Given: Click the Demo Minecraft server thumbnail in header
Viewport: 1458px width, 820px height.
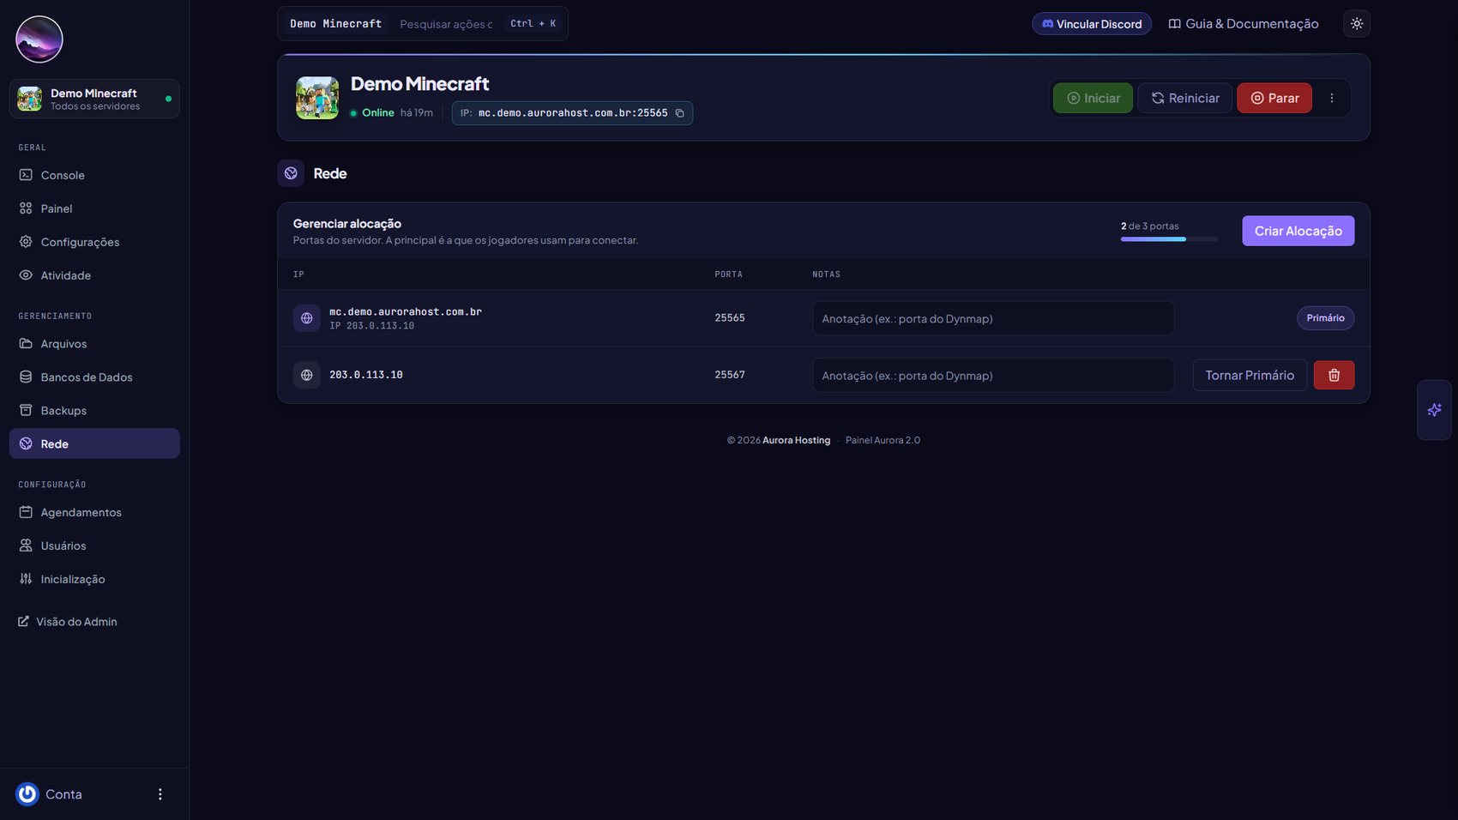Looking at the screenshot, I should [317, 98].
